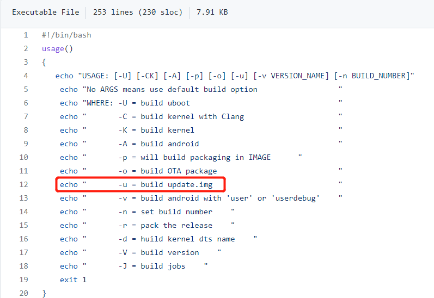This screenshot has width=434, height=298.
Task: Click the 'huild kernel dts name' line
Action: click(x=187, y=239)
